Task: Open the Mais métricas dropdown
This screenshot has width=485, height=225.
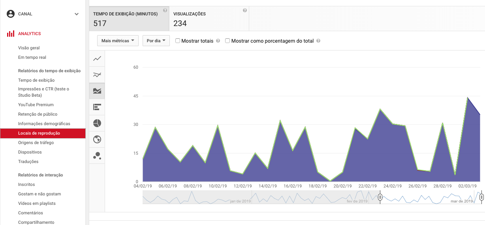Action: 118,41
